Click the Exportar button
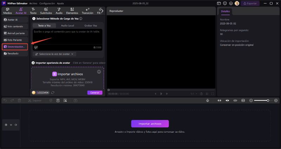Image resolution: width=281 pixels, height=149 pixels. pyautogui.click(x=250, y=3)
